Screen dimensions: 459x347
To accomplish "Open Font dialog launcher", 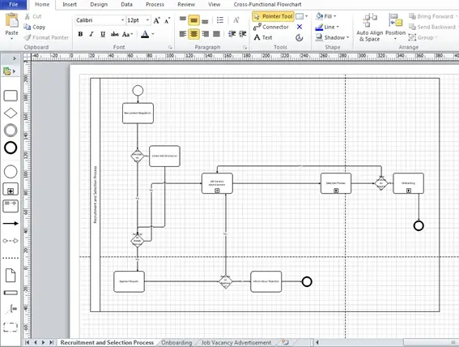I will (170, 47).
